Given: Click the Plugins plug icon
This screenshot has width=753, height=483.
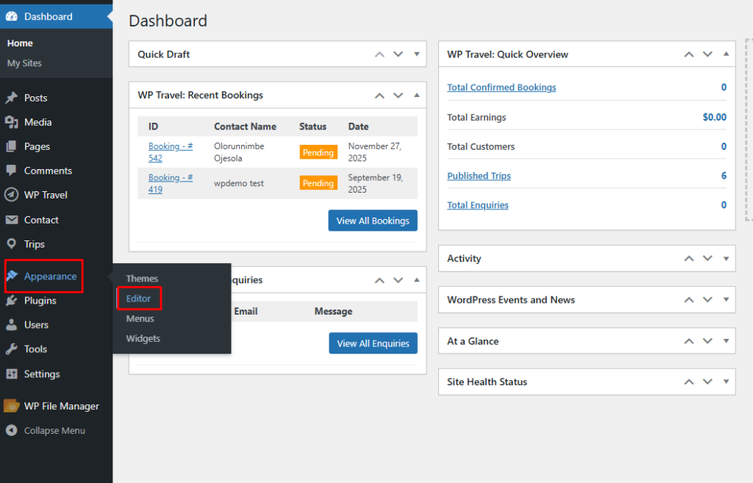Looking at the screenshot, I should coord(12,301).
